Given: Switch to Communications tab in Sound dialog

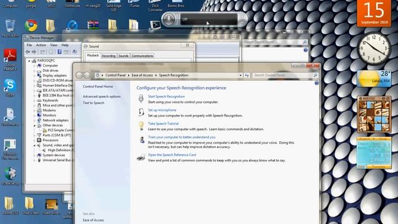Looking at the screenshot, I should [142, 56].
